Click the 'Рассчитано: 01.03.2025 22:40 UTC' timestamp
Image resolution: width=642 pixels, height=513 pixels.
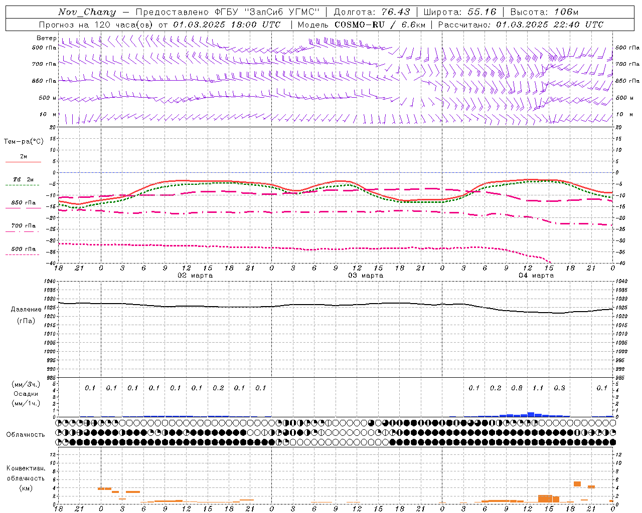click(x=521, y=25)
